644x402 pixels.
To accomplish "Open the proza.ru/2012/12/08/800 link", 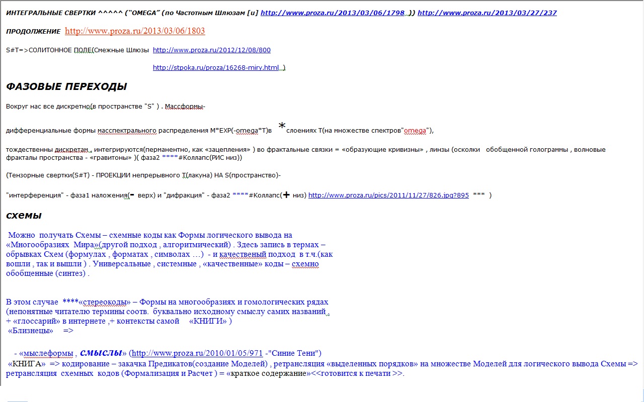I will [212, 50].
